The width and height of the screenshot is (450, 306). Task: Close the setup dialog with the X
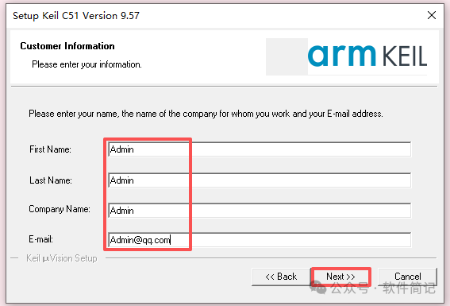432,15
